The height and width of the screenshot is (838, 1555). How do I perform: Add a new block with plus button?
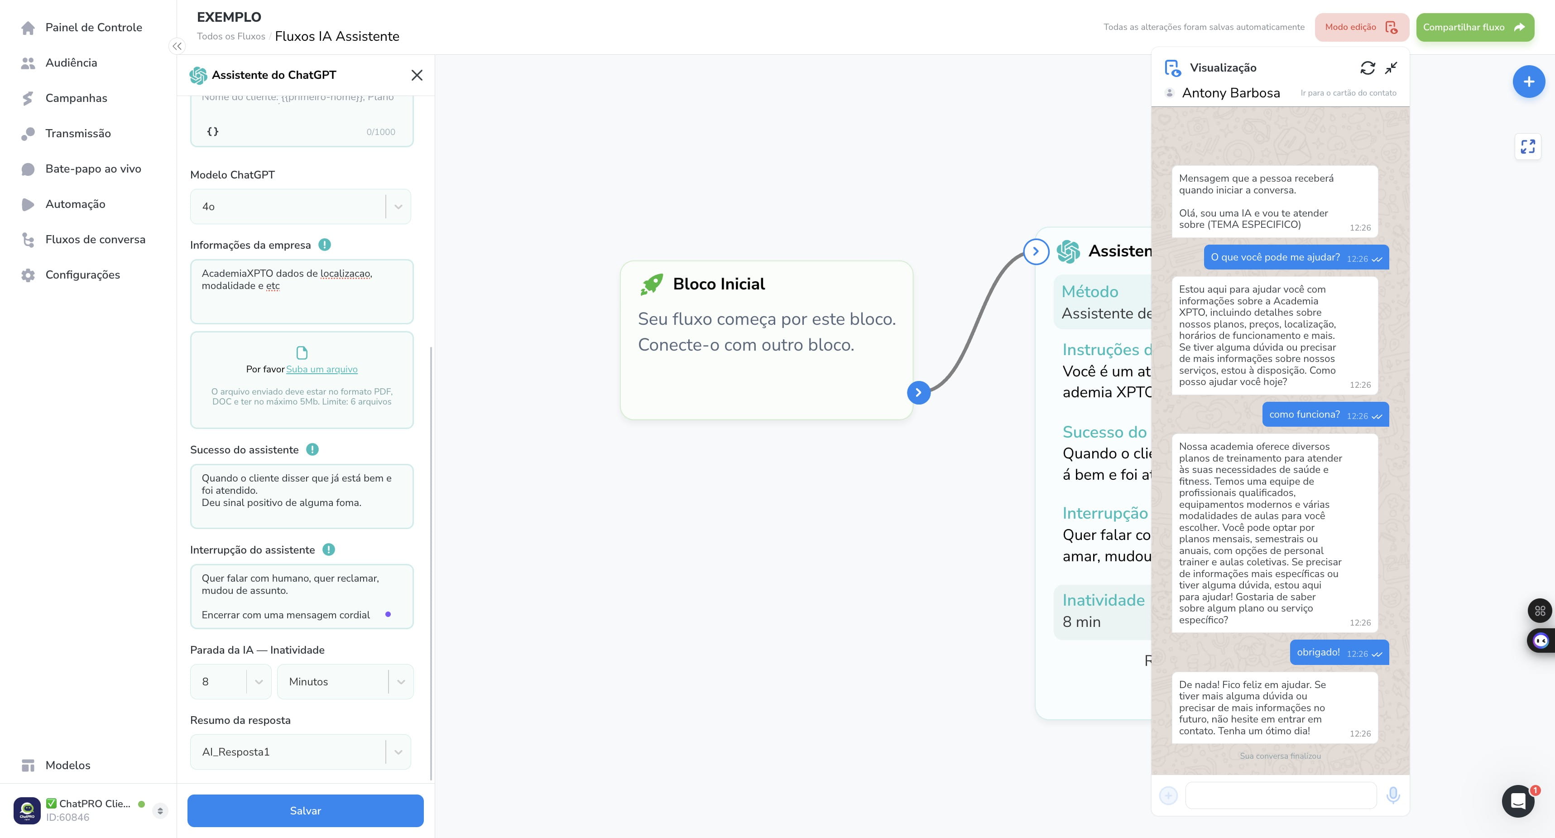coord(1528,82)
